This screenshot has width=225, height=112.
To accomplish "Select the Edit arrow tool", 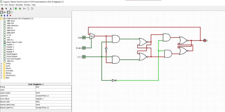I will [x=6, y=9].
